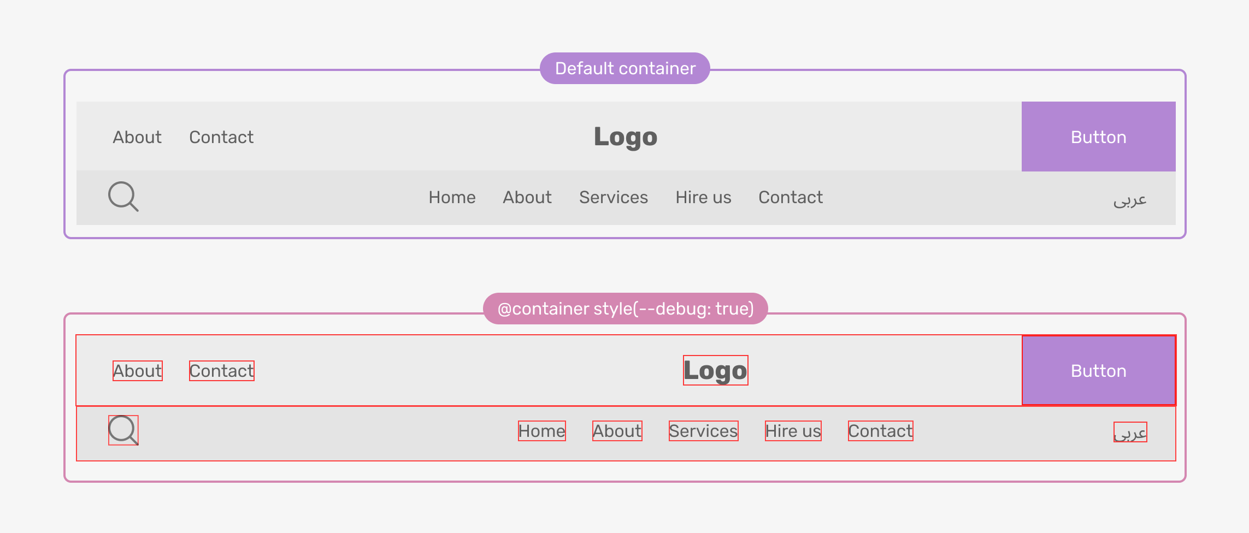
Task: Select Hire us in the default navigation row
Action: (x=703, y=197)
